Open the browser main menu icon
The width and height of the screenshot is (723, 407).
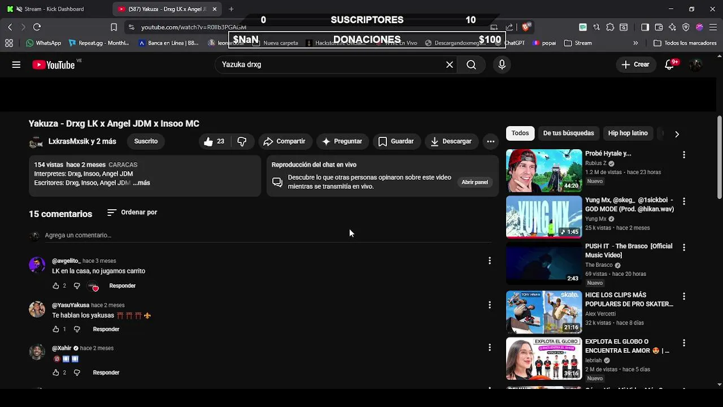(713, 27)
